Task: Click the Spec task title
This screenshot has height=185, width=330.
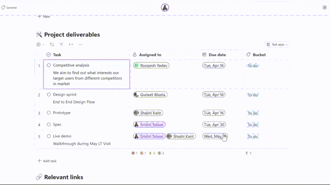Action: click(57, 124)
